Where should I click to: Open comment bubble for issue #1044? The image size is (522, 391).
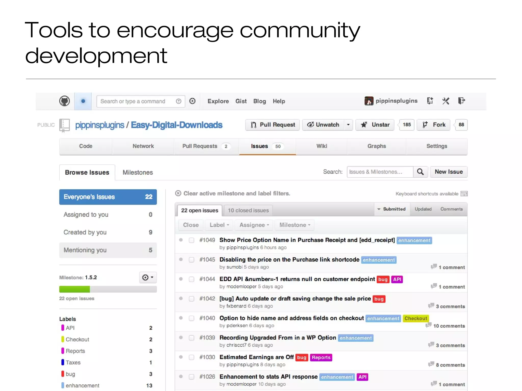[x=434, y=286]
